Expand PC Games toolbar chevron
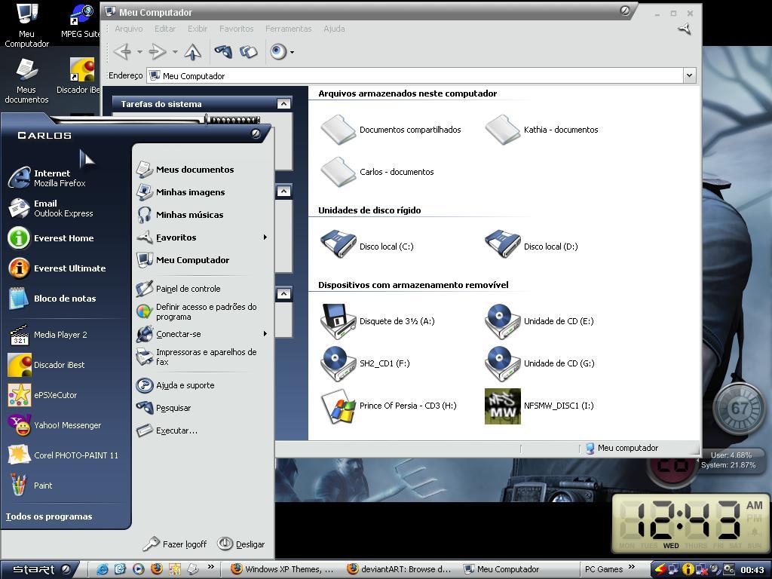The height and width of the screenshot is (579, 772). click(633, 567)
